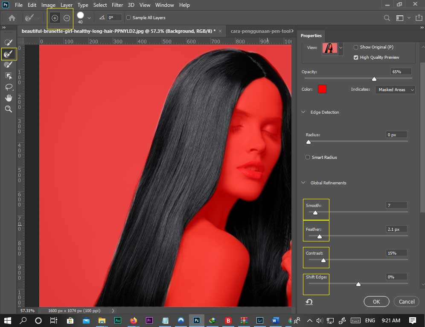This screenshot has width=425, height=327.
Task: Click the red overlay Color swatch
Action: 322,89
